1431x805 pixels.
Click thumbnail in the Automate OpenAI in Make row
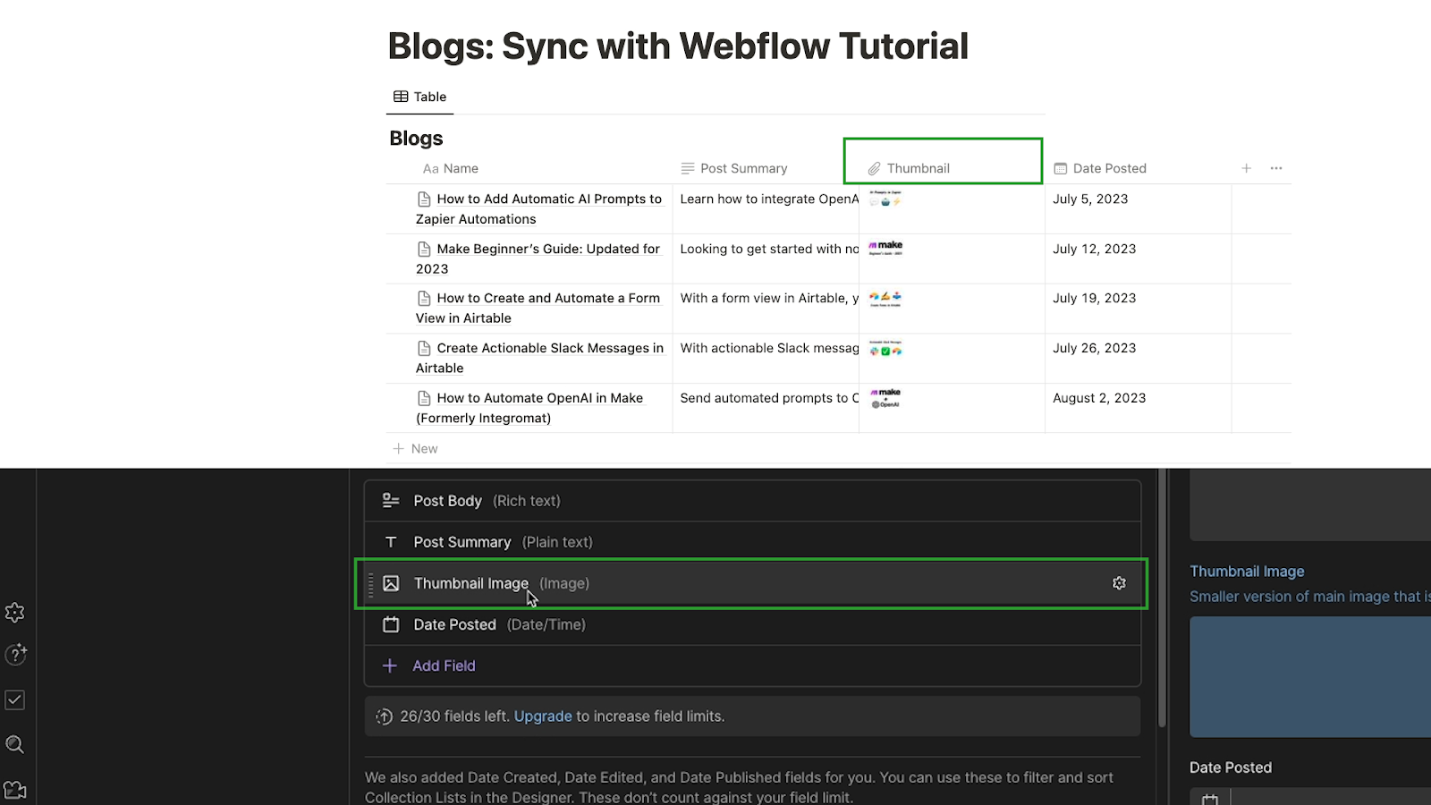point(885,398)
